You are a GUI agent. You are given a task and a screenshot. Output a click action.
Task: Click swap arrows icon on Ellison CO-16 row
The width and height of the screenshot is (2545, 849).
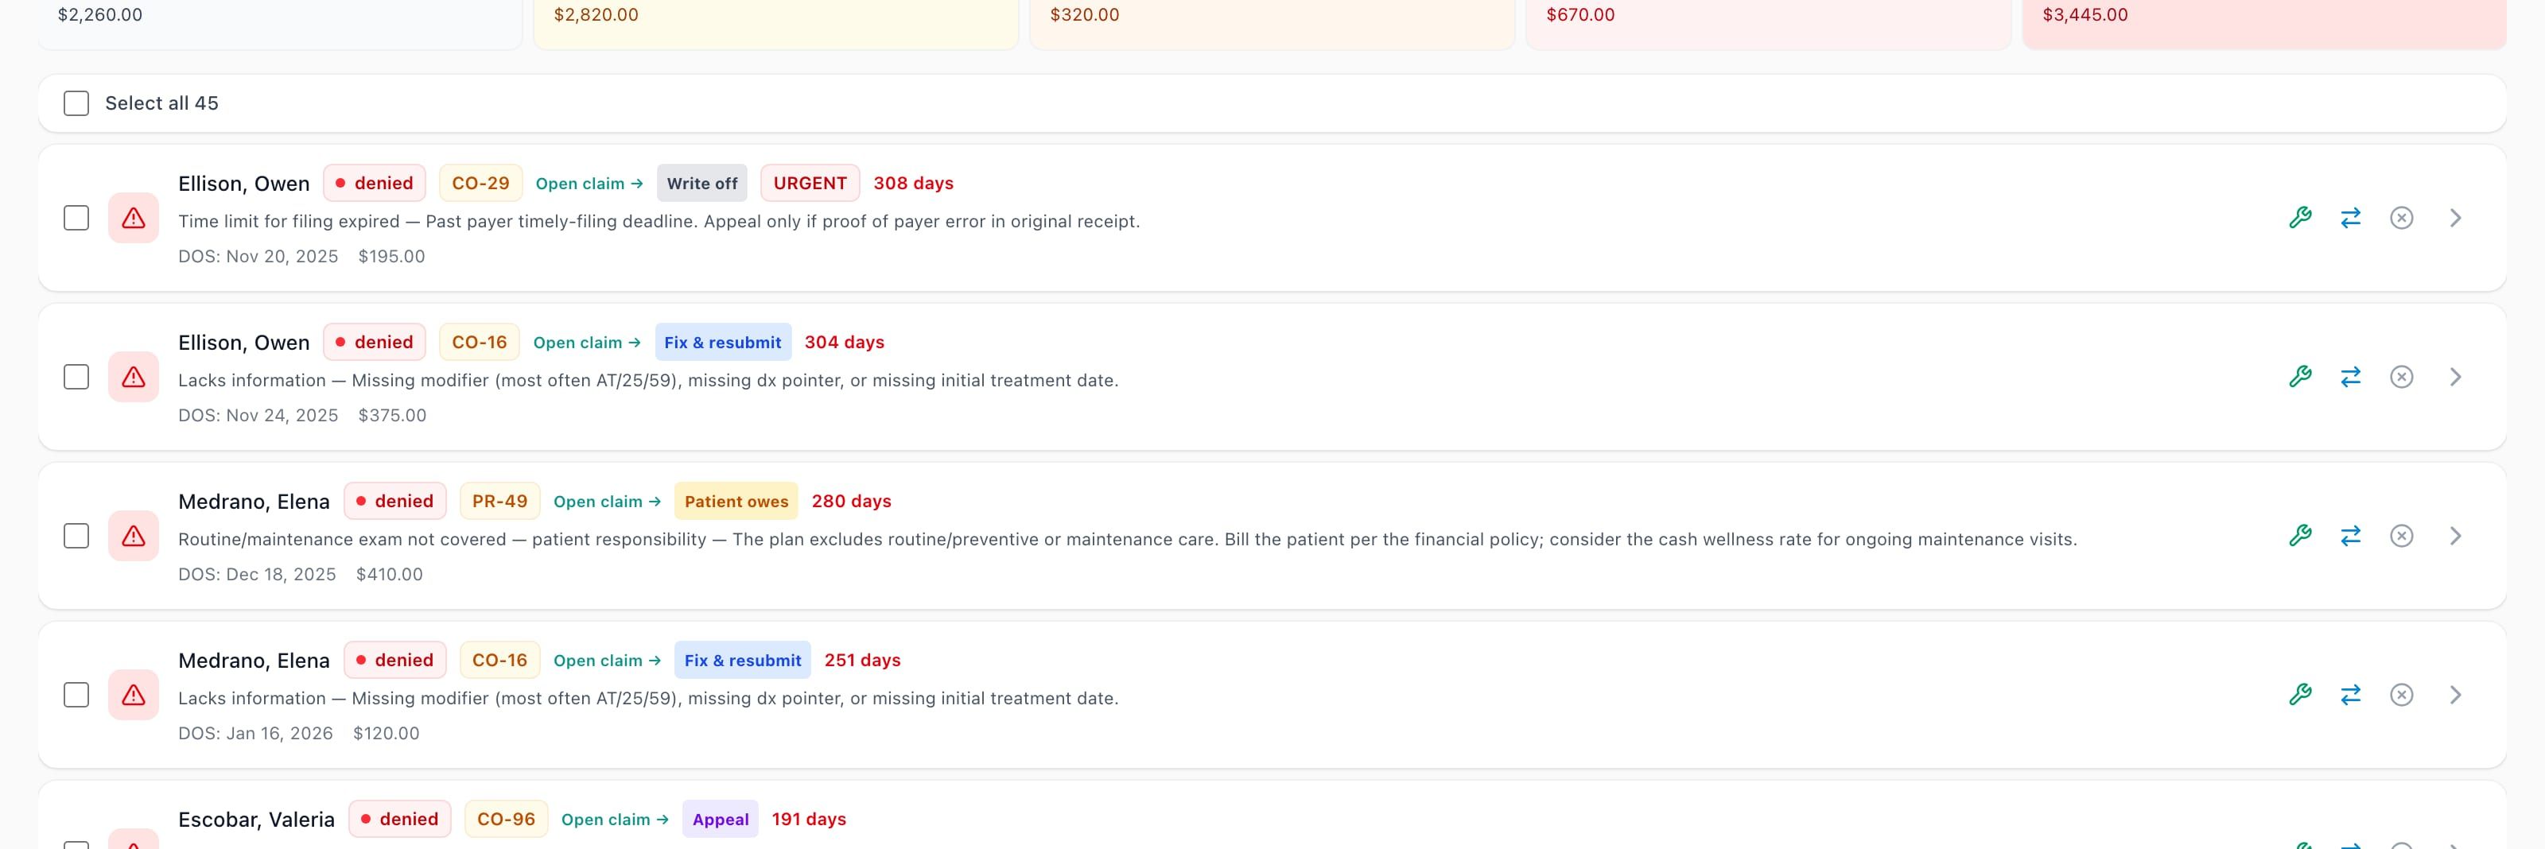(x=2350, y=377)
